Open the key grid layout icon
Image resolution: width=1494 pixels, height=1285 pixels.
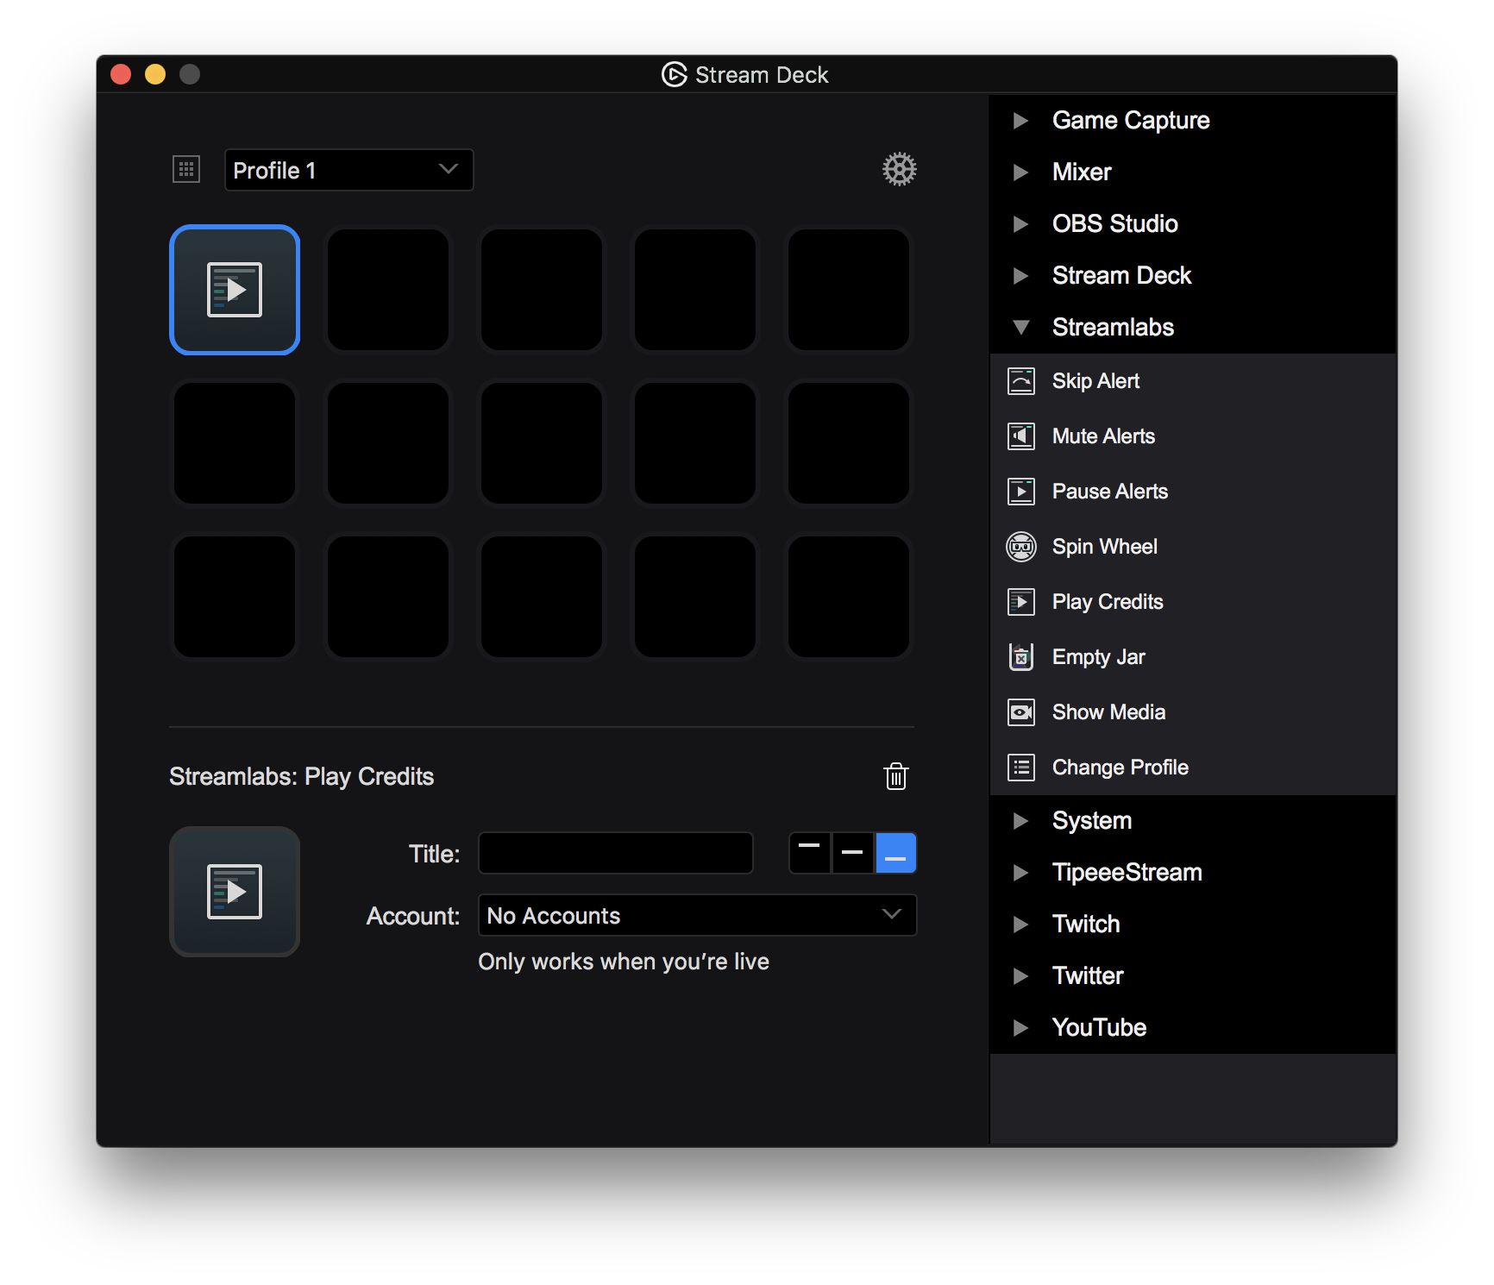pyautogui.click(x=185, y=169)
